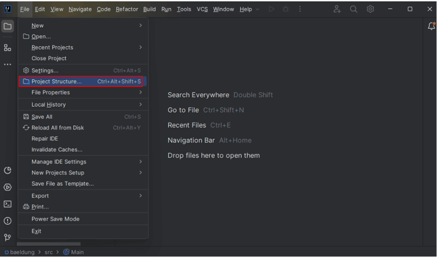Open Search Everywhere magnifier icon

pos(353,9)
